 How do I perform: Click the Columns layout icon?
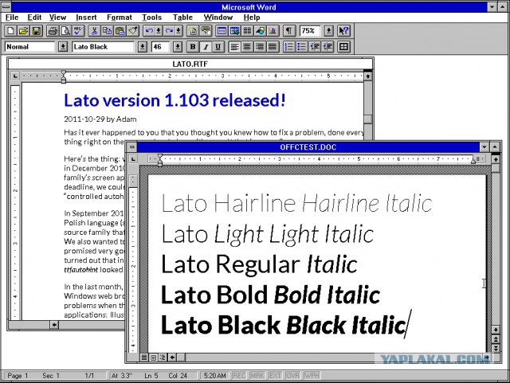pos(248,31)
